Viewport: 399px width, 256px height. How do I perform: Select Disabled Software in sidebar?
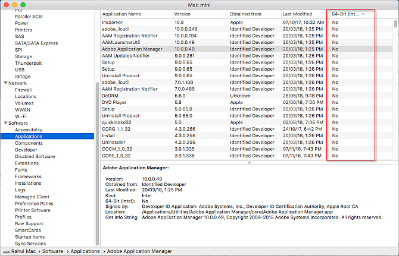(35, 156)
